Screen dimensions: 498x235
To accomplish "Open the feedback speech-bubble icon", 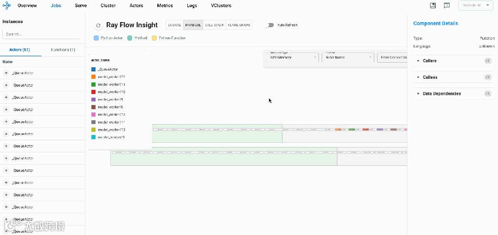I will point(447,6).
